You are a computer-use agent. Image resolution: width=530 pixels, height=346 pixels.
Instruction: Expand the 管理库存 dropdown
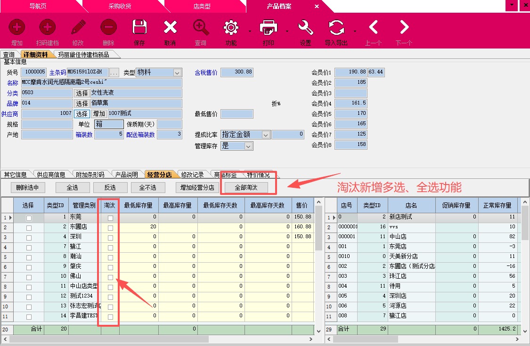249,146
